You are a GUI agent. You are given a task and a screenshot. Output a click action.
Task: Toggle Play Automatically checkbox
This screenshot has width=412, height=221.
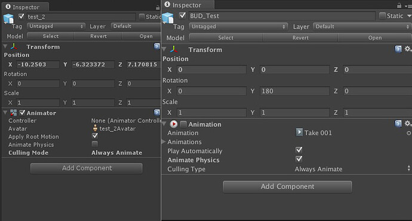tap(299, 150)
